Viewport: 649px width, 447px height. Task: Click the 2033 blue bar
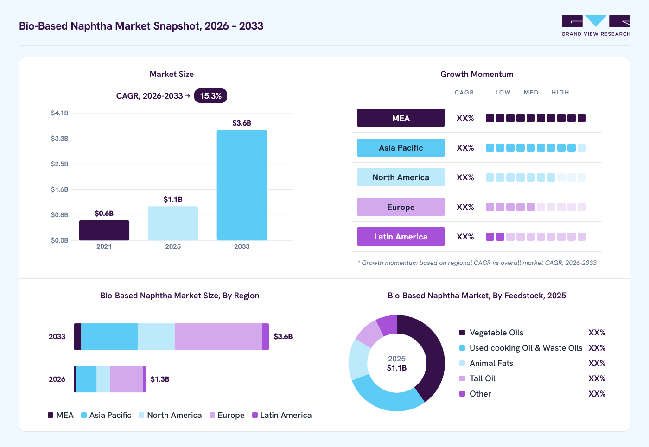coord(242,185)
